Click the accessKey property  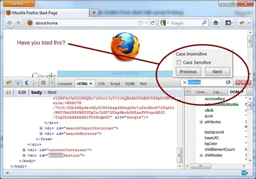pos(215,99)
